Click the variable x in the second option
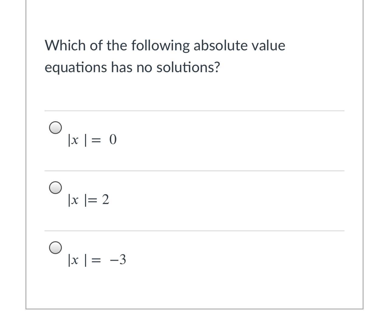This screenshot has width=389, height=311. [75, 200]
